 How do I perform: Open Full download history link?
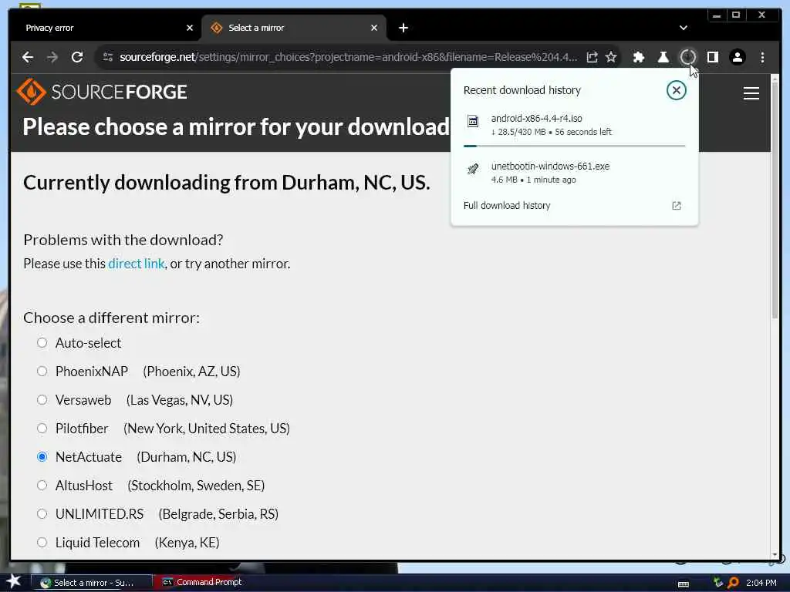click(507, 205)
